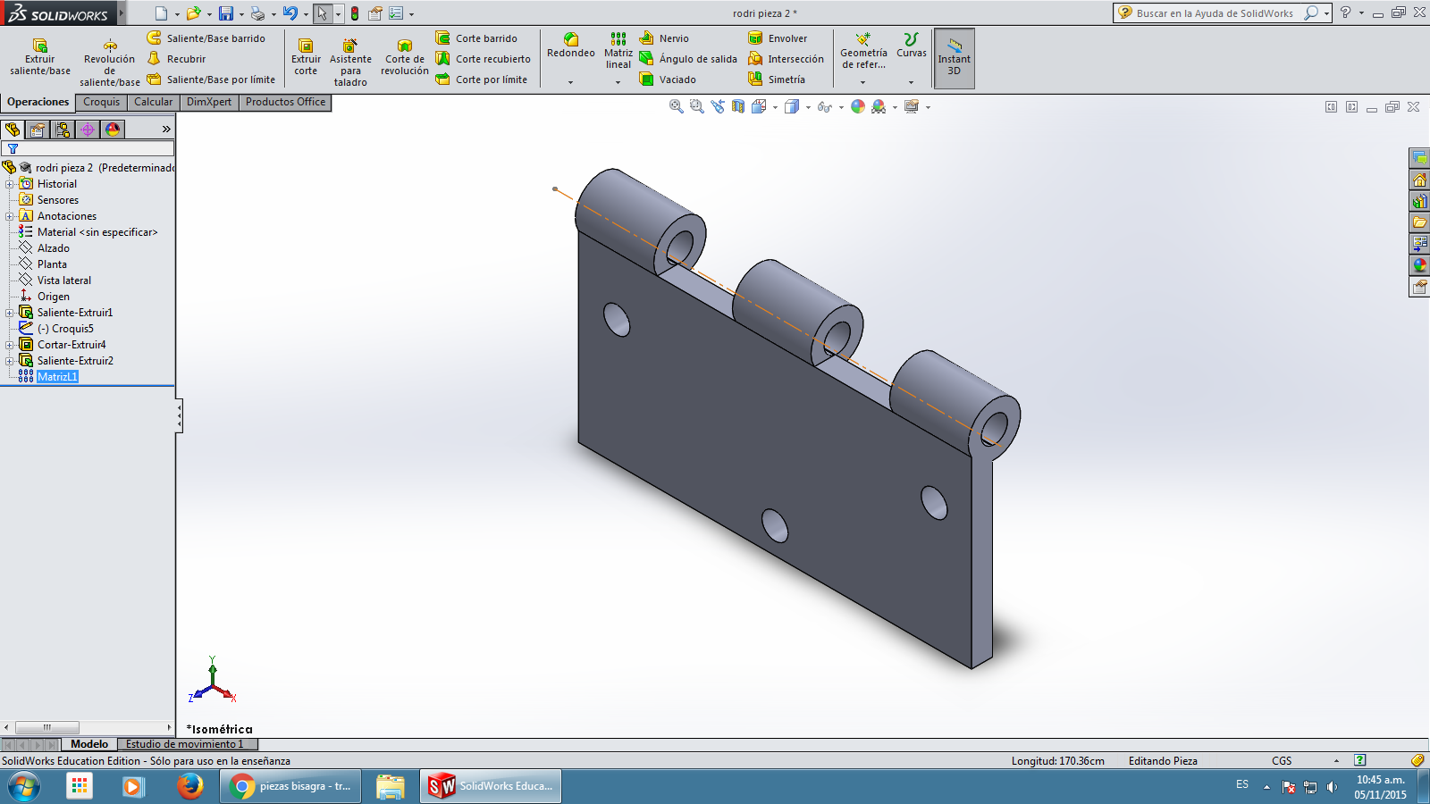
Task: Toggle the Instant 3D button
Action: click(954, 58)
